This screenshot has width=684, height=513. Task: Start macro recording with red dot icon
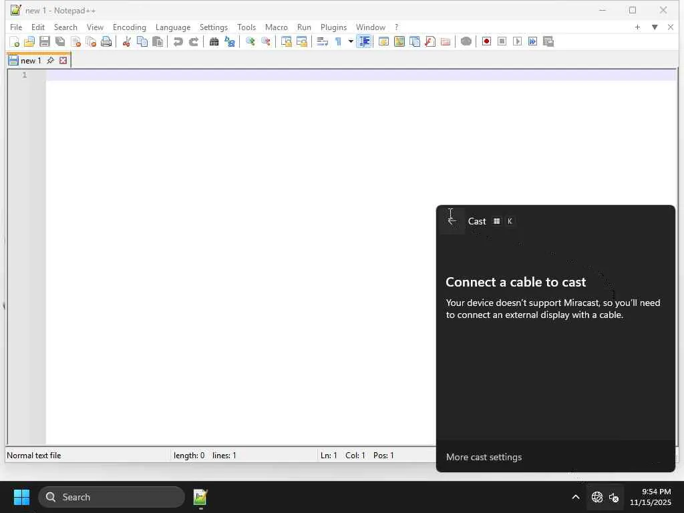coord(486,41)
